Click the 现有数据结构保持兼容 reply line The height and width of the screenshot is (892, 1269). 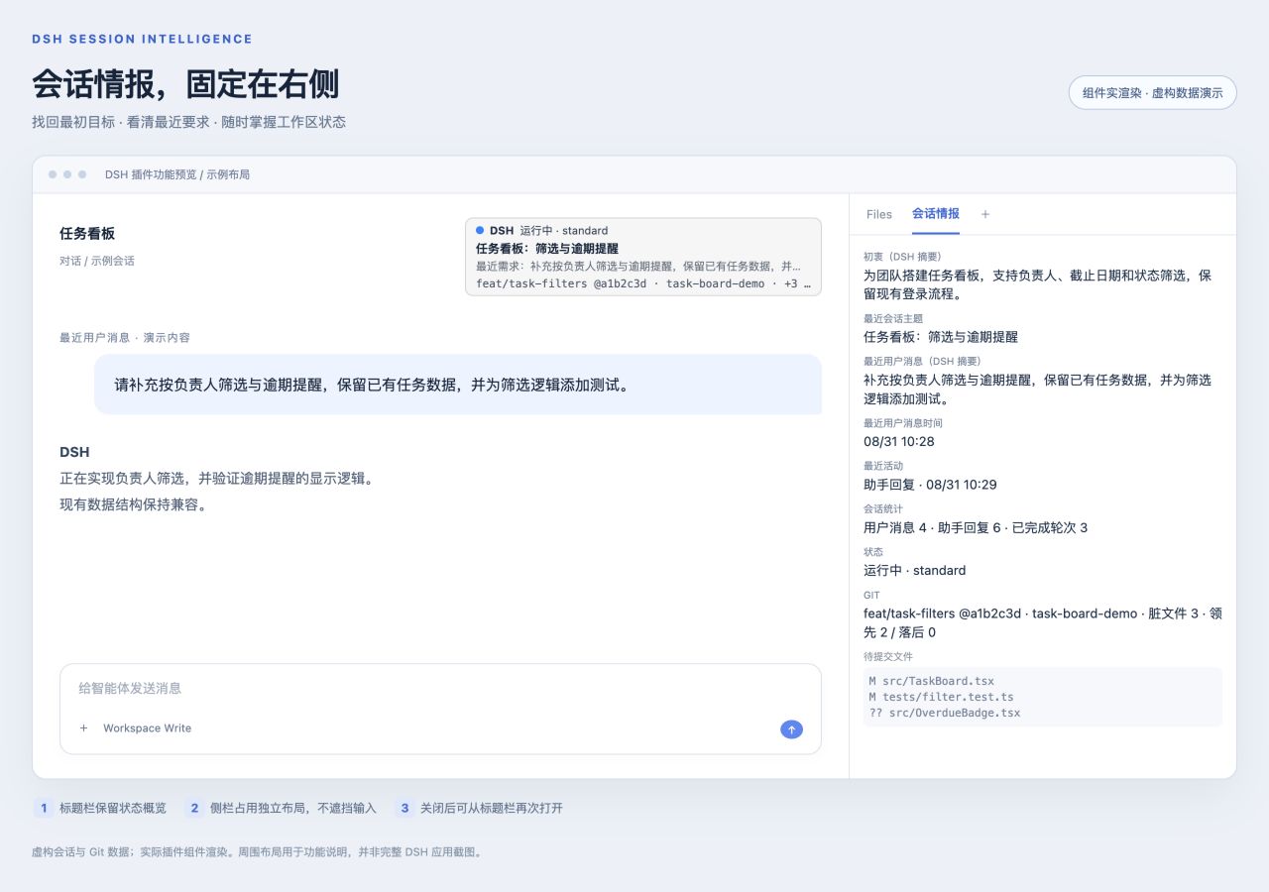pyautogui.click(x=133, y=504)
